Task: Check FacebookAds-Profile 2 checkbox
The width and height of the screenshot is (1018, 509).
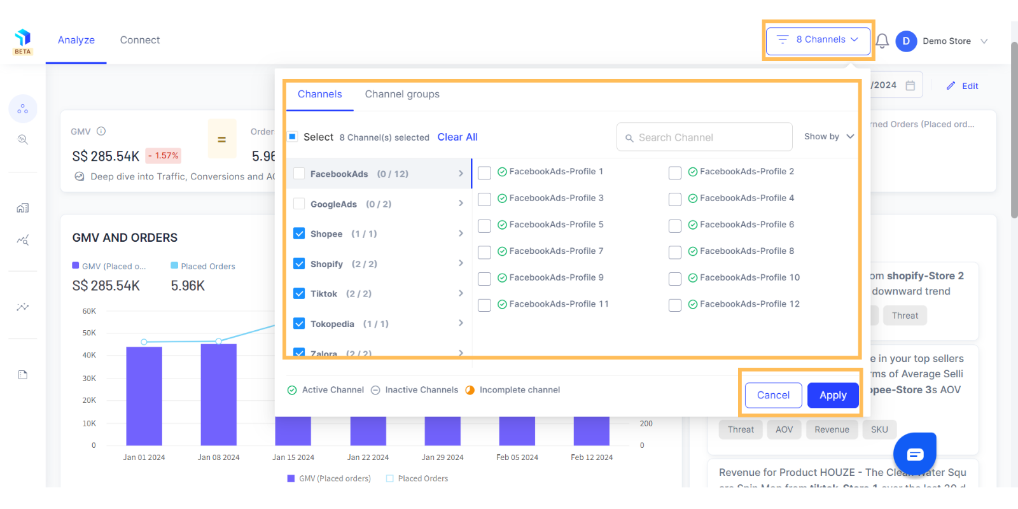Action: tap(675, 172)
